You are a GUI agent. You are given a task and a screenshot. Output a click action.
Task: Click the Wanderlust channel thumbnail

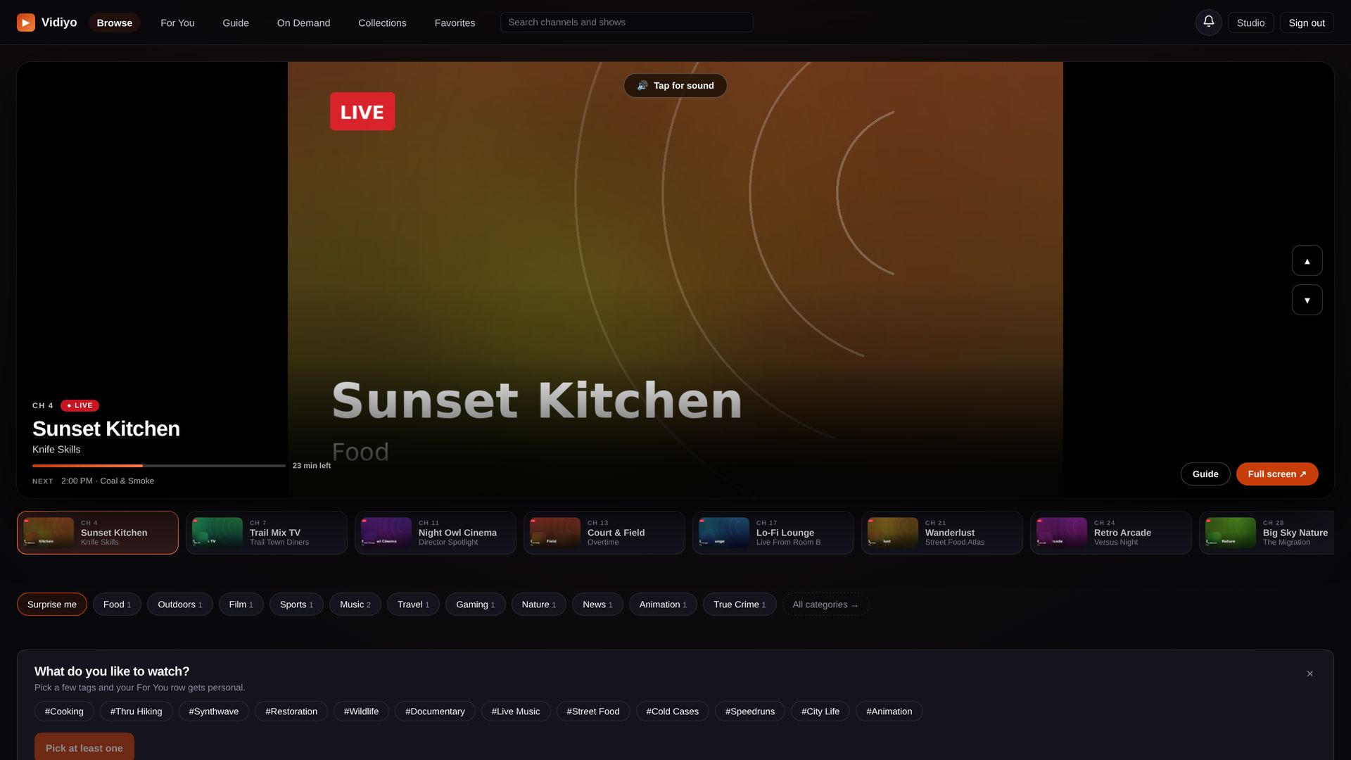coord(893,533)
